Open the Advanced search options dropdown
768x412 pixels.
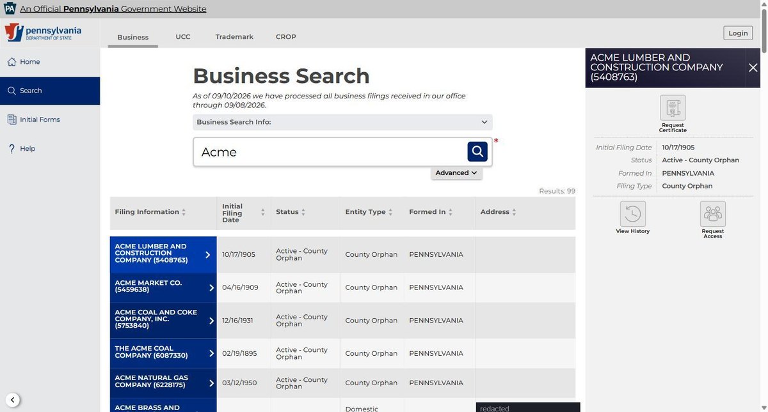[x=456, y=172]
